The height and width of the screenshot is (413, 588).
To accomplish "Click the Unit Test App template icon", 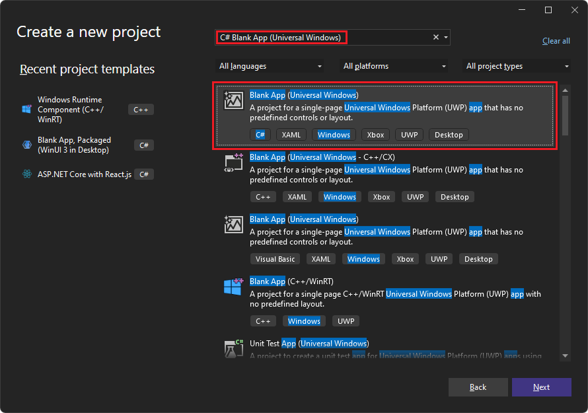I will point(234,348).
